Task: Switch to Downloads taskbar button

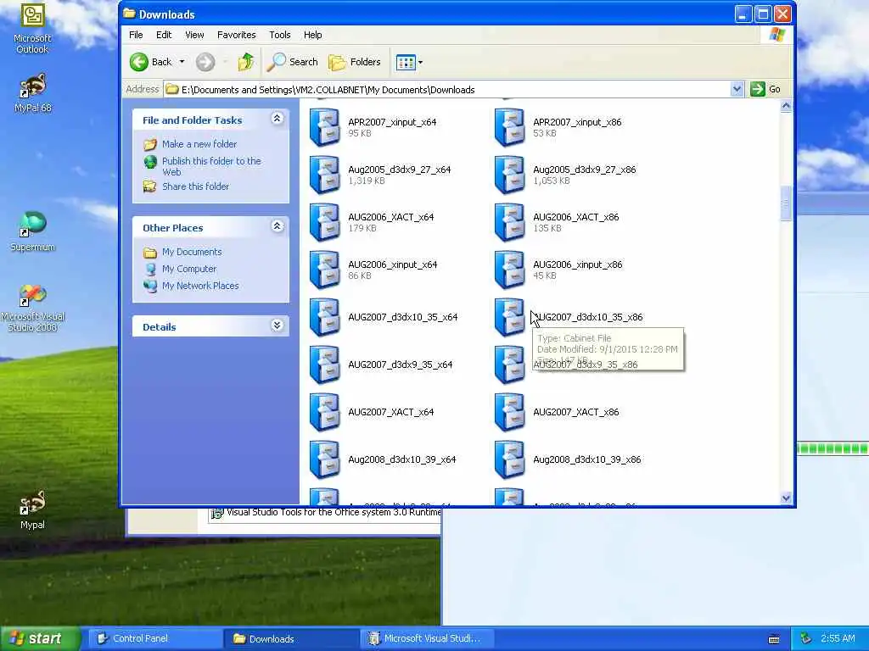Action: [x=290, y=639]
